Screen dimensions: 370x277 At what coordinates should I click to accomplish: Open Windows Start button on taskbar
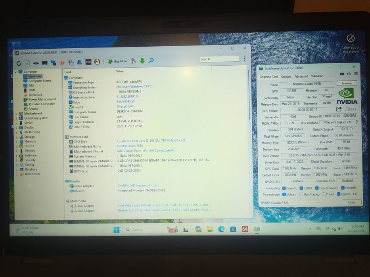116,230
